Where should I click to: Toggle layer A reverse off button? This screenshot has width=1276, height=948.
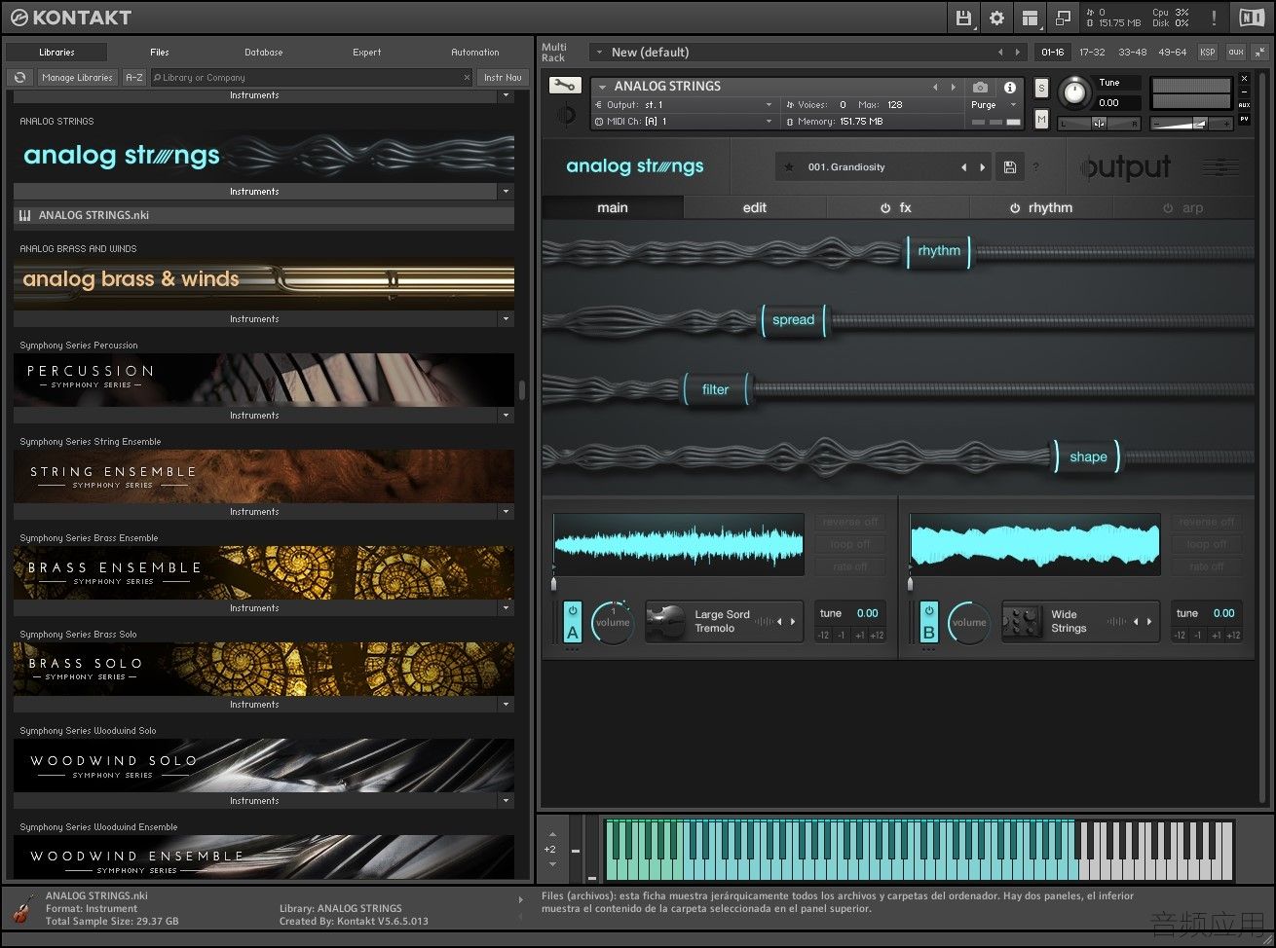pos(849,523)
